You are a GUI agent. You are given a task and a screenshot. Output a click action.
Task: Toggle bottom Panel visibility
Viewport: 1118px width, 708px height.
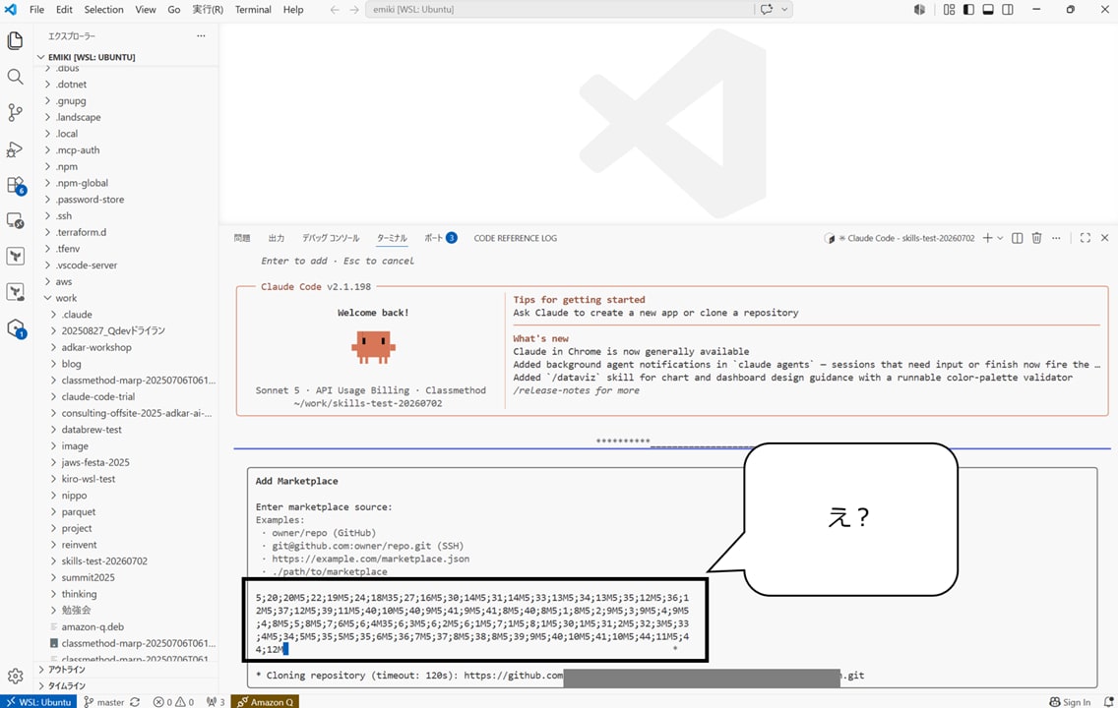pos(988,9)
